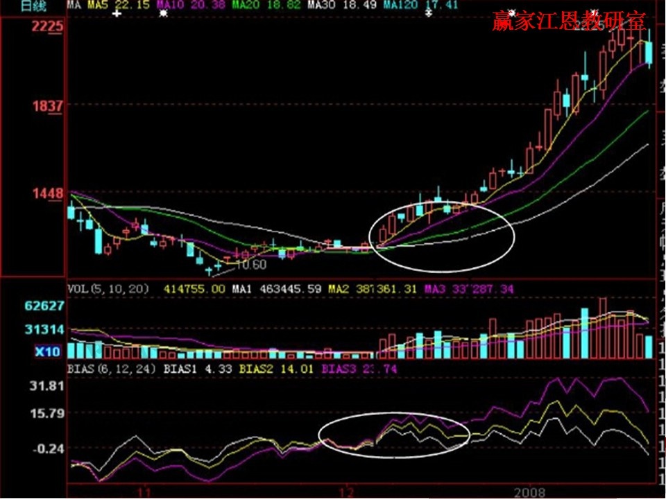666x499 pixels.
Task: Click the 1837 price level on axis
Action: pos(47,106)
